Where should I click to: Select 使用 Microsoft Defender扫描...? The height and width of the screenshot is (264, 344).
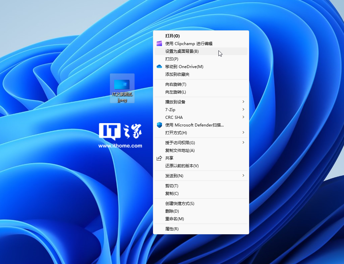coord(201,125)
